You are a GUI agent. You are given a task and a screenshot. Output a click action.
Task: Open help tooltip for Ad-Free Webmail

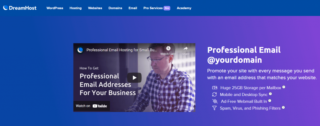click(x=270, y=101)
